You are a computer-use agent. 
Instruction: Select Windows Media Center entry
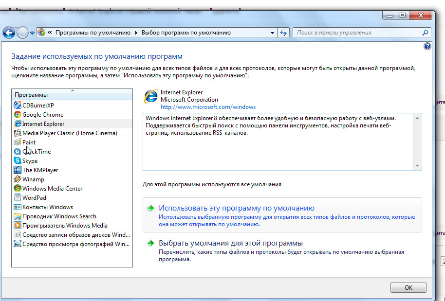pyautogui.click(x=72, y=189)
